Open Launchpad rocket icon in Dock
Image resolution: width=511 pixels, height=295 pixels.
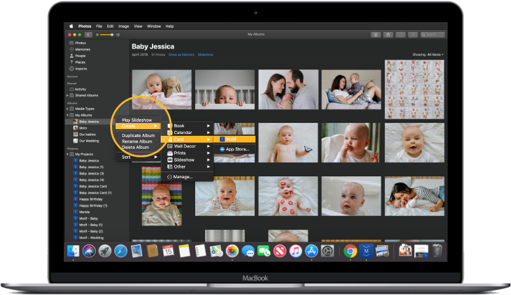105,251
